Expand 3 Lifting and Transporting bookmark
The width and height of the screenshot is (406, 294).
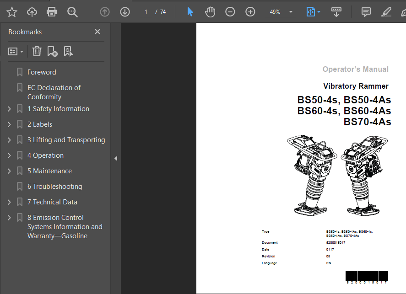click(9, 140)
